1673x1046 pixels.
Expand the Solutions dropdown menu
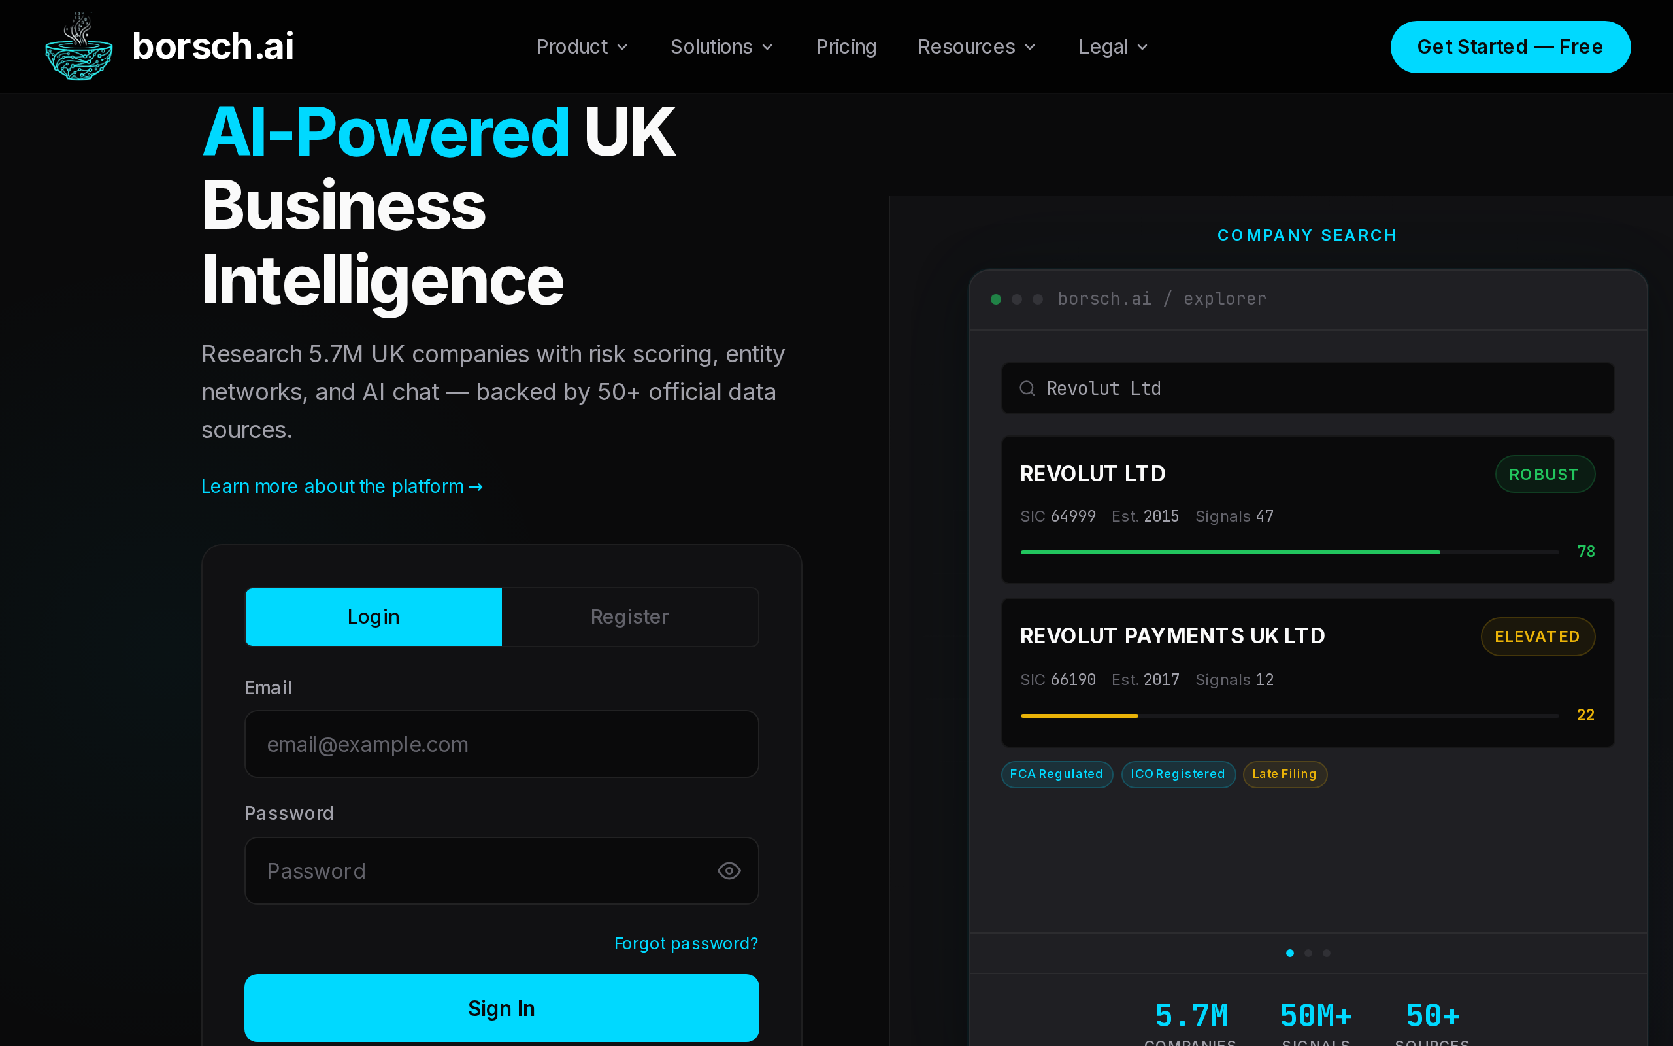[x=721, y=47]
